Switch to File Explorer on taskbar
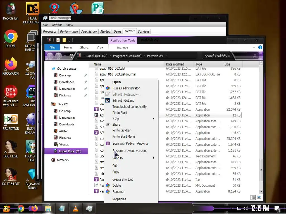The image size is (286, 214). [48, 208]
